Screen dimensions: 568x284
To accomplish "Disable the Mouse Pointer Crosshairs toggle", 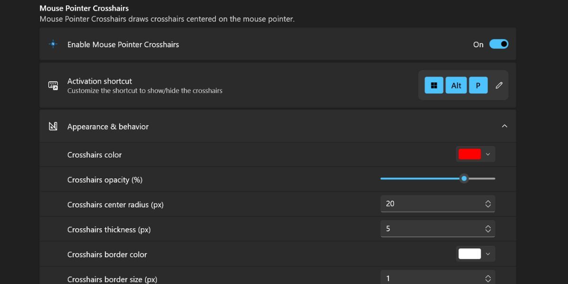I will [498, 44].
